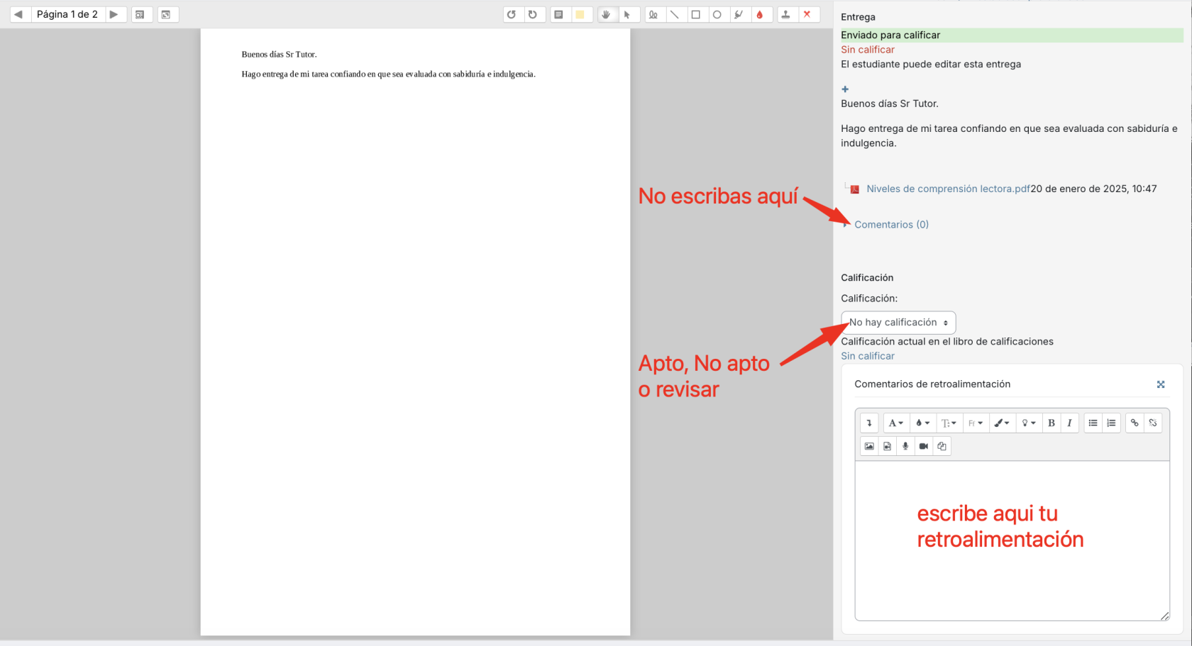The width and height of the screenshot is (1192, 646).
Task: Select the oval drawing tool
Action: pyautogui.click(x=717, y=14)
